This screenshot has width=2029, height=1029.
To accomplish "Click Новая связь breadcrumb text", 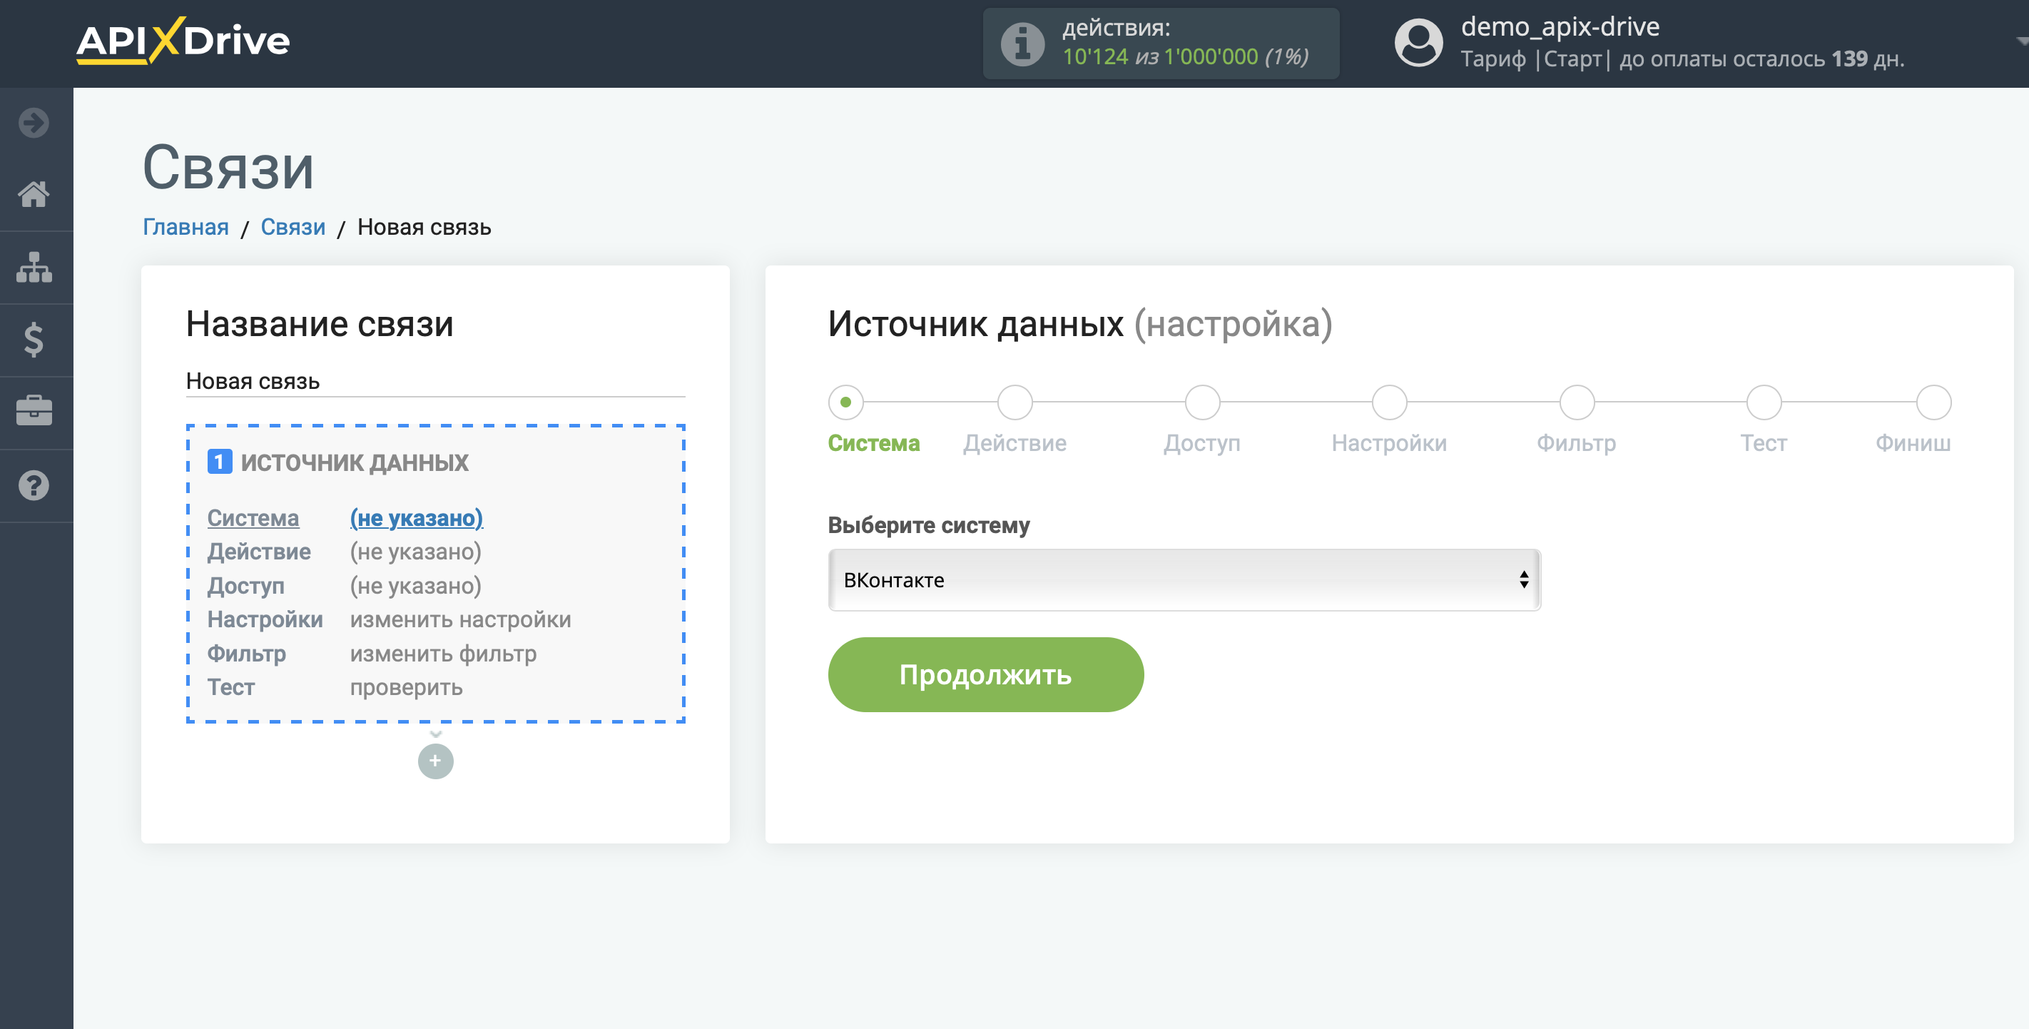I will [424, 227].
